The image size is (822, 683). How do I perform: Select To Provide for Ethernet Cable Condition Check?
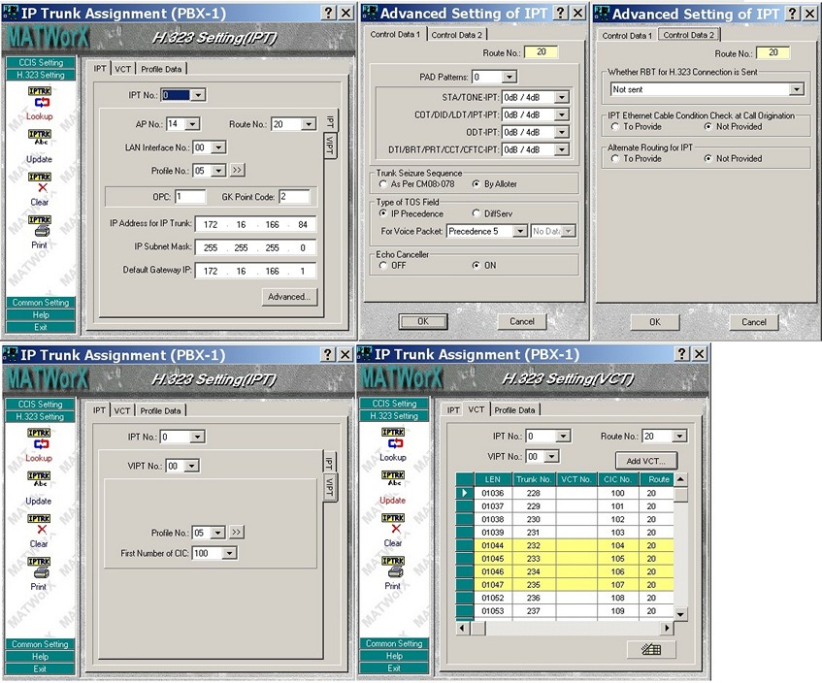[x=615, y=126]
